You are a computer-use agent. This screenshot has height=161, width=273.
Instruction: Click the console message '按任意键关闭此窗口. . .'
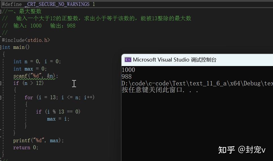160,90
